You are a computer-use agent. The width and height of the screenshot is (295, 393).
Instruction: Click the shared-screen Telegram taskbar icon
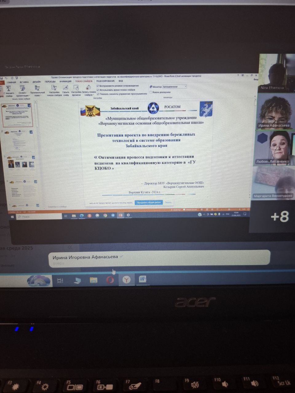[113, 216]
